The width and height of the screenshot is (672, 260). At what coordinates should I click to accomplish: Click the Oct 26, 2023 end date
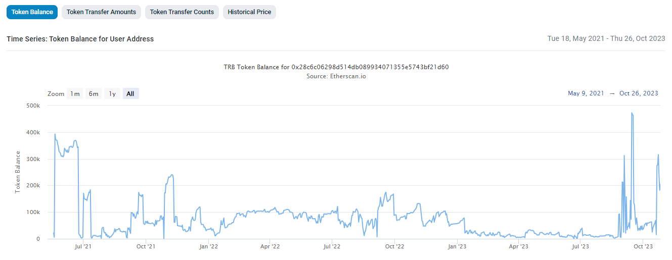pyautogui.click(x=639, y=93)
